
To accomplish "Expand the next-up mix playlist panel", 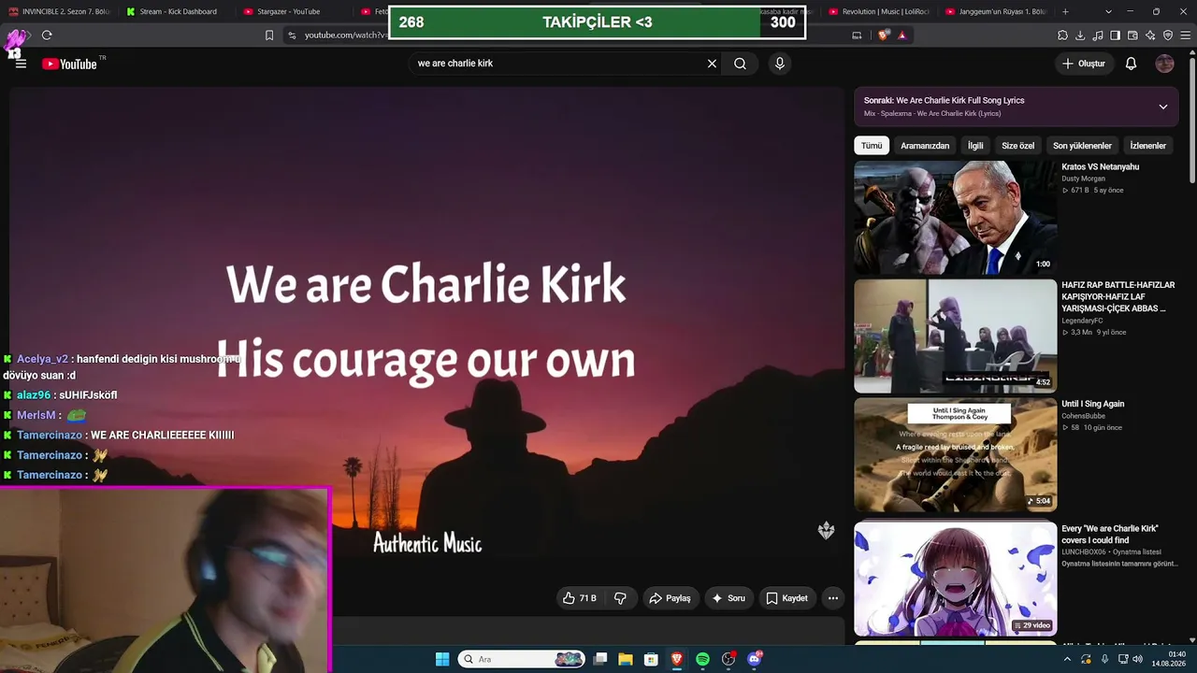I will tap(1163, 107).
